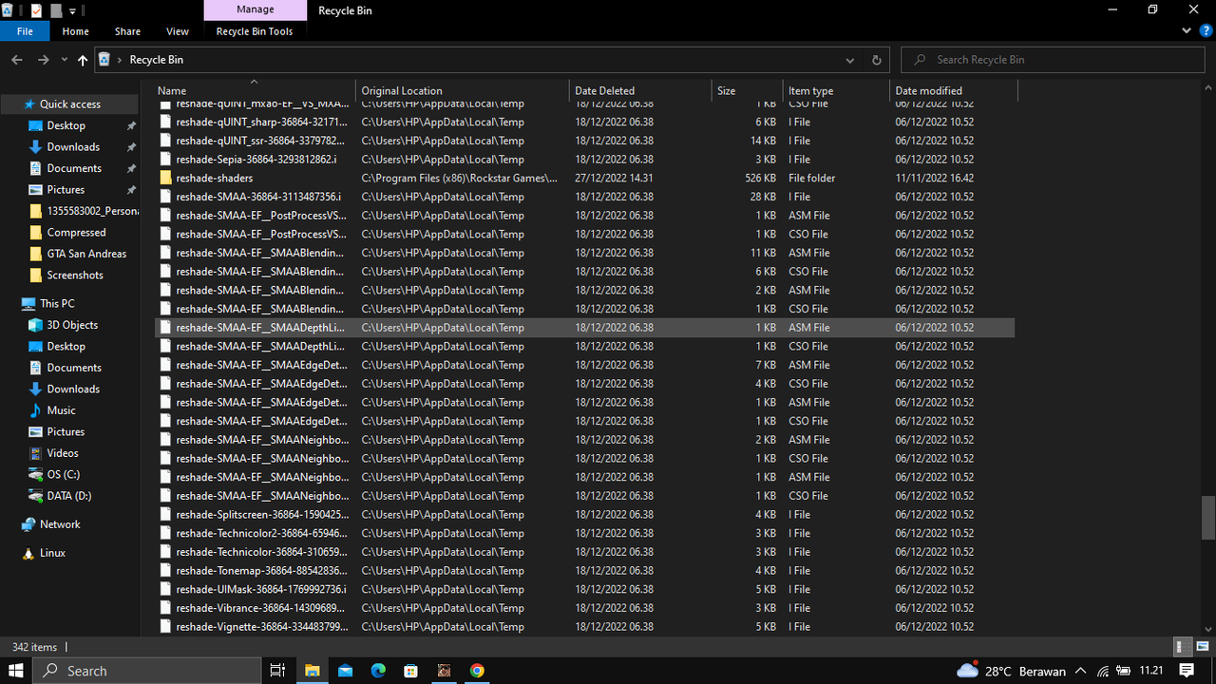The width and height of the screenshot is (1216, 684).
Task: Click the Search Recycle Bin field
Action: tap(1051, 60)
